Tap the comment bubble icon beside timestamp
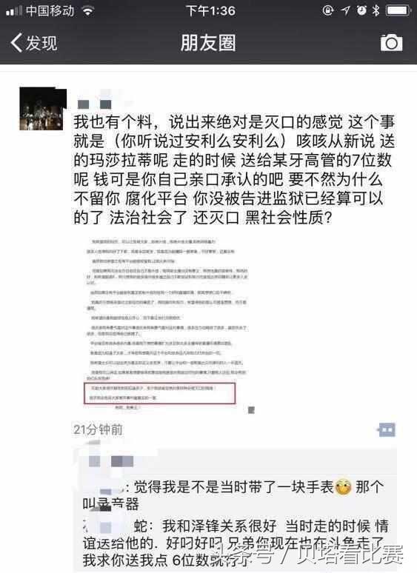417x573 pixels. pos(387,429)
